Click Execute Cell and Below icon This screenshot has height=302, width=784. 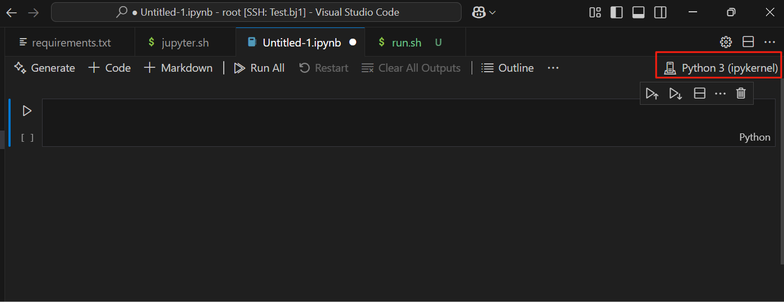click(x=676, y=94)
